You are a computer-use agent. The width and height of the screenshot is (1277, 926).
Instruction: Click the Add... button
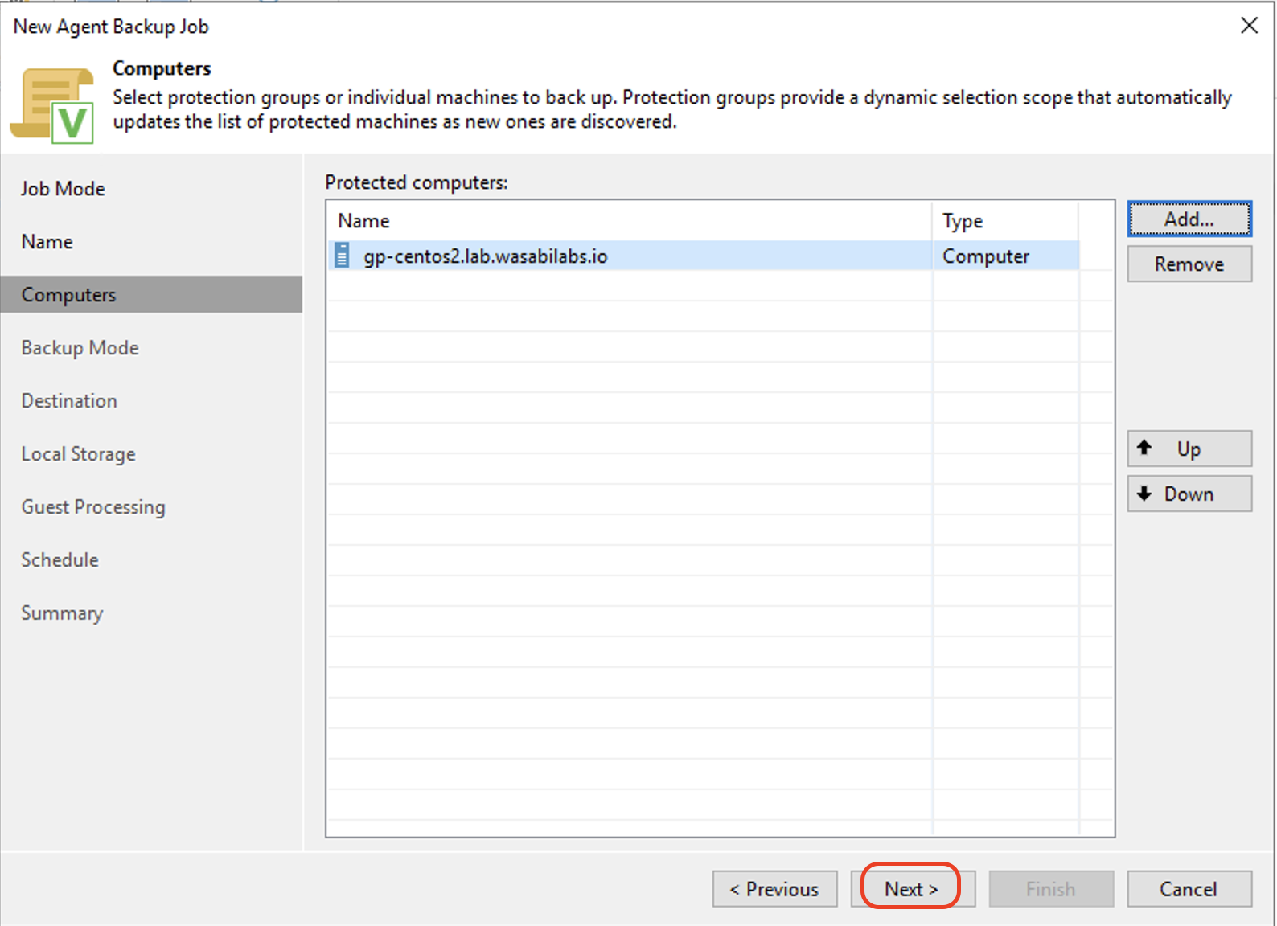point(1189,219)
